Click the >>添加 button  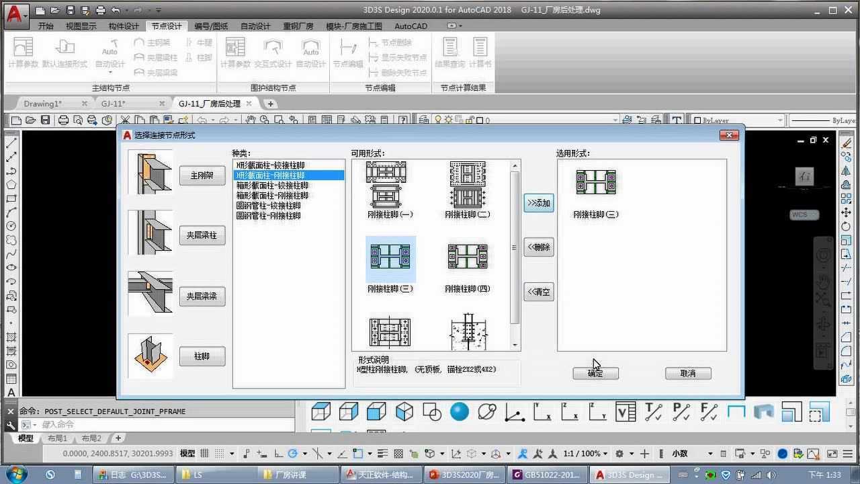tap(539, 203)
